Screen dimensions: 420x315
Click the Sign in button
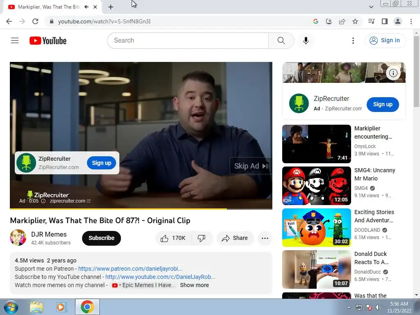[385, 41]
